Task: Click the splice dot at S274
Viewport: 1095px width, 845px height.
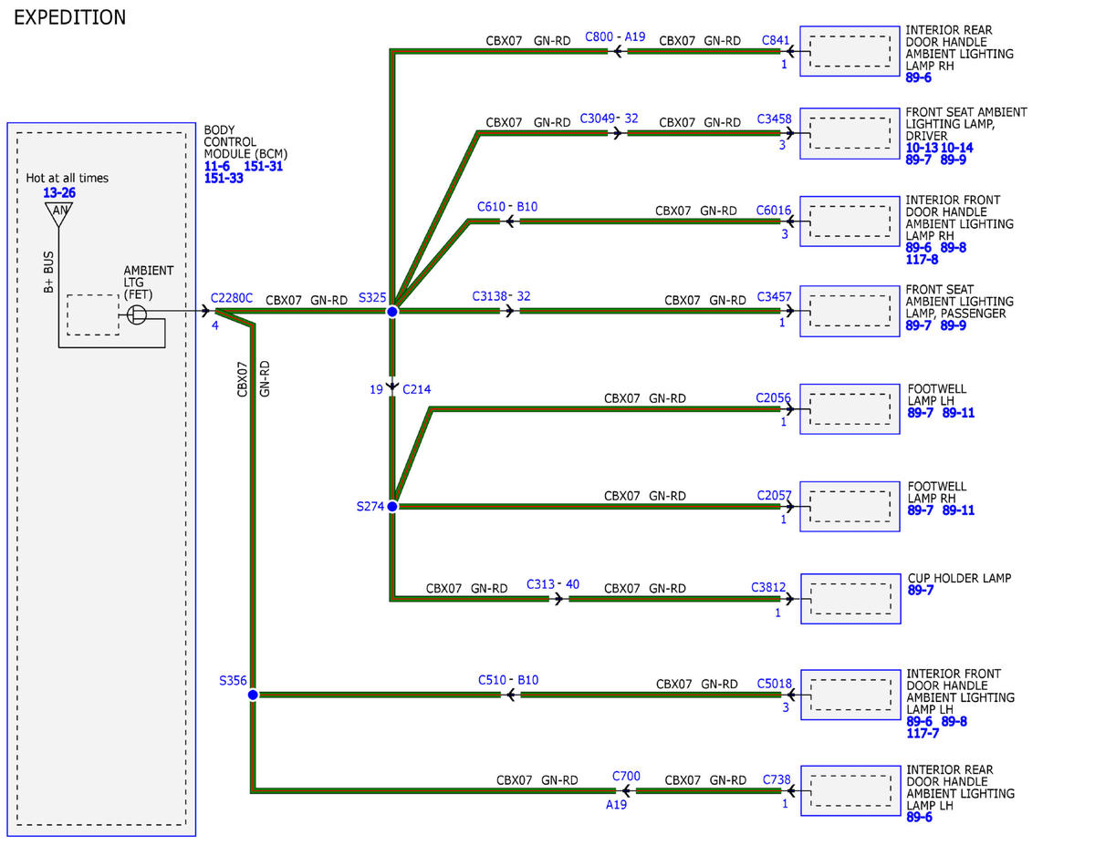Action: point(392,506)
